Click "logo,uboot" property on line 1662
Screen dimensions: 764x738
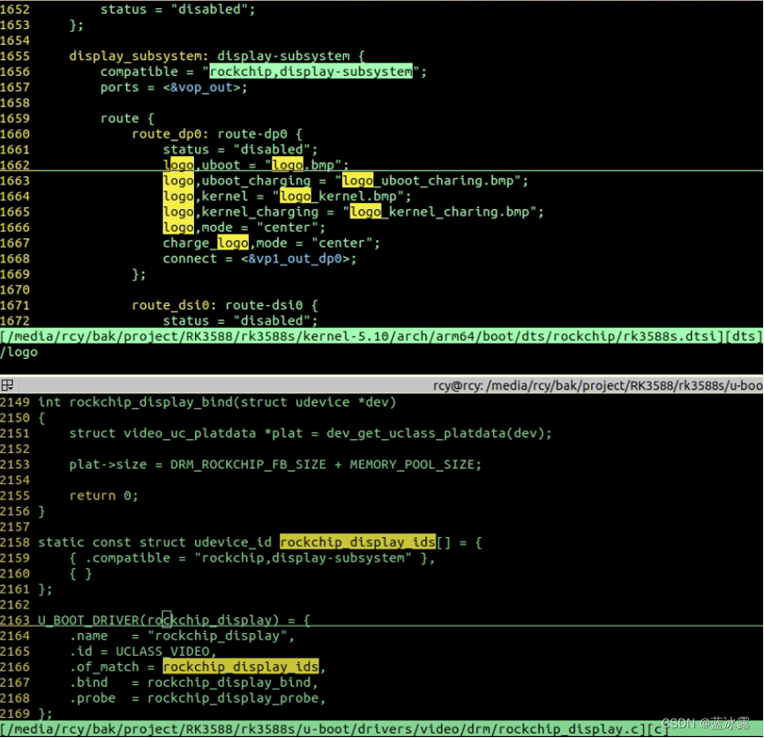(202, 165)
